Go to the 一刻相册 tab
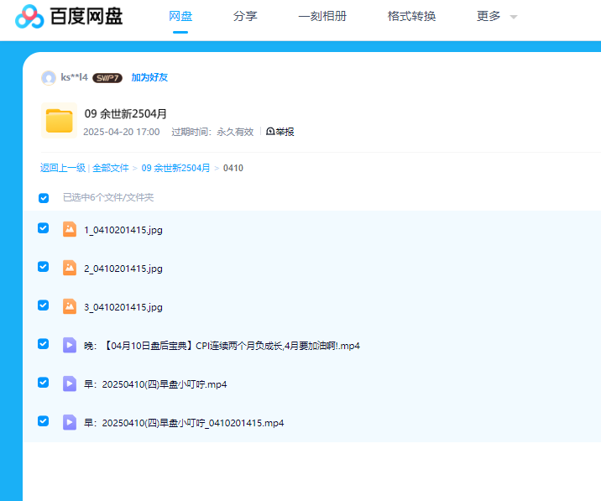601x501 pixels. tap(322, 17)
